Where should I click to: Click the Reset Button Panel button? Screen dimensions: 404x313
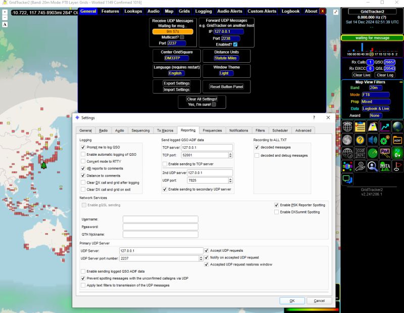click(x=226, y=86)
